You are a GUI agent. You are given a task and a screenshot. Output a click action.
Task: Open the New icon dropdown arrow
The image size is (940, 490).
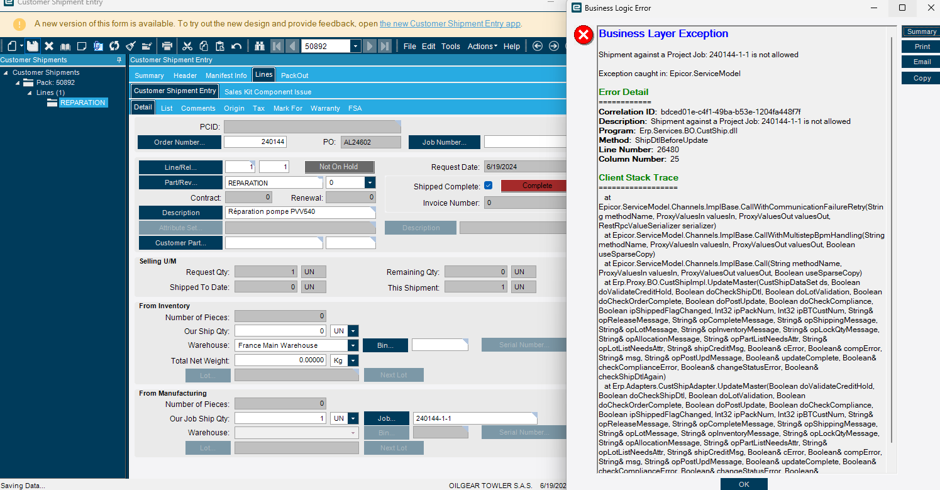[21, 46]
